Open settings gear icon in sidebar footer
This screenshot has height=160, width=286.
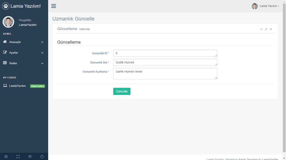tap(6, 157)
